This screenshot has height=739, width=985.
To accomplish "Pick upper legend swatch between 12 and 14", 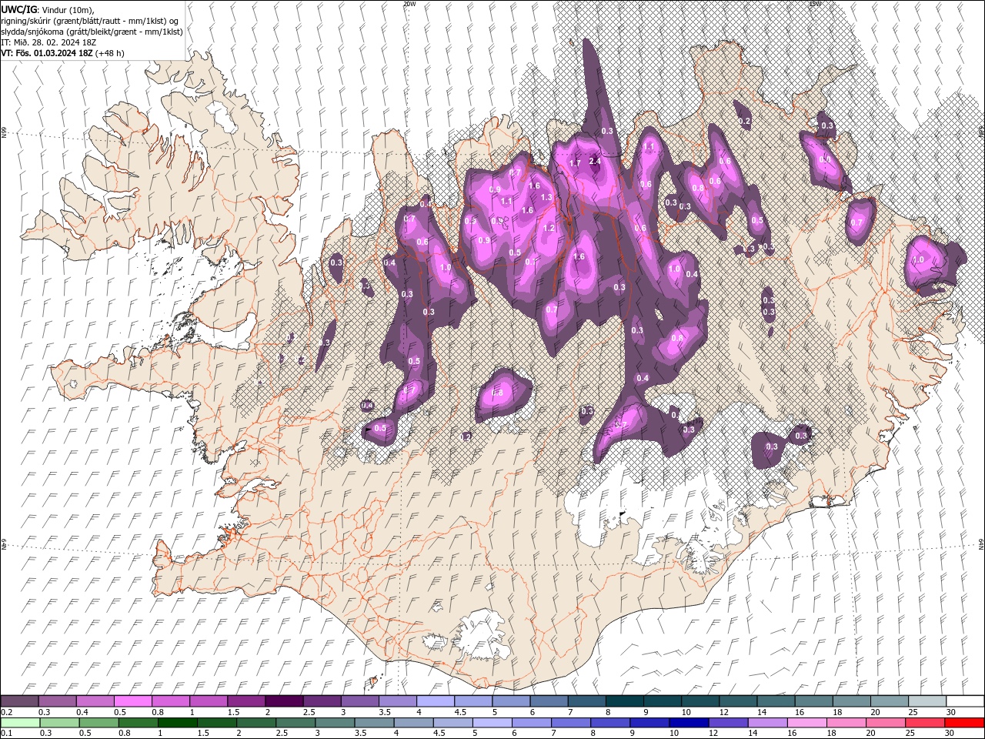I will [x=738, y=701].
